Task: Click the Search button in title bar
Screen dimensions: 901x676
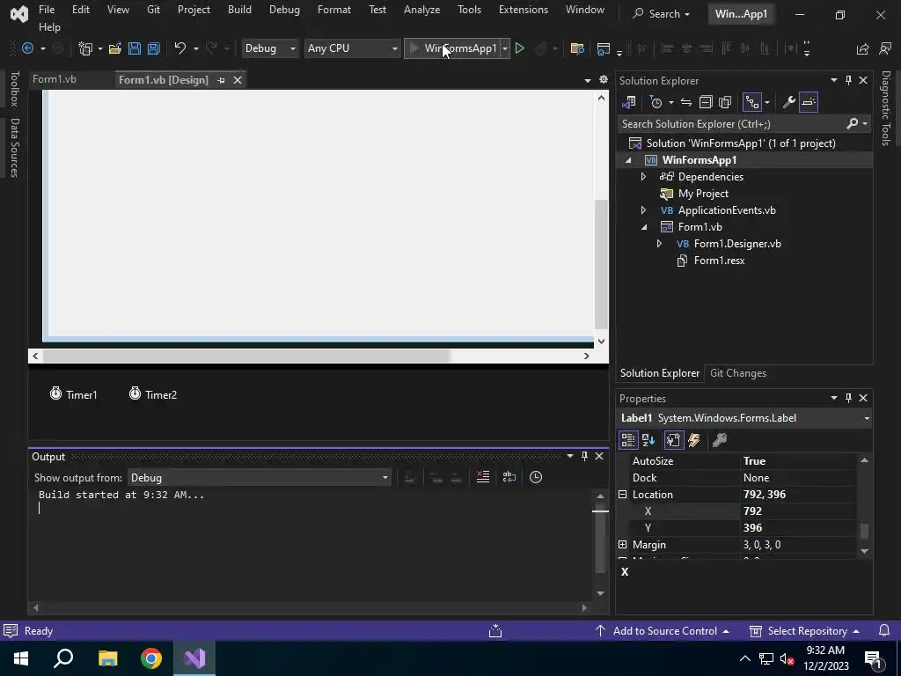Action: click(661, 14)
